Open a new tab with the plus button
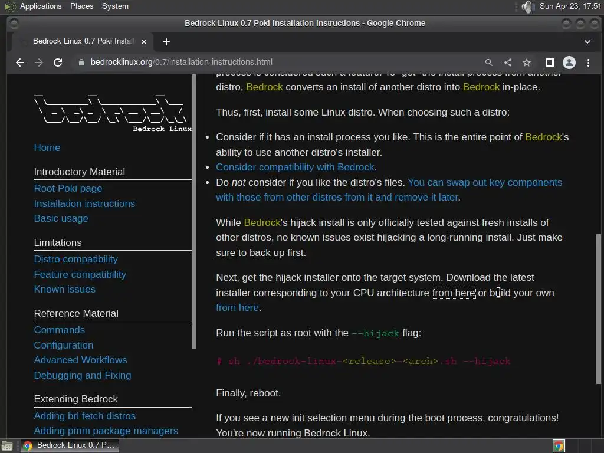Screen dimensions: 604x453 pos(166,42)
